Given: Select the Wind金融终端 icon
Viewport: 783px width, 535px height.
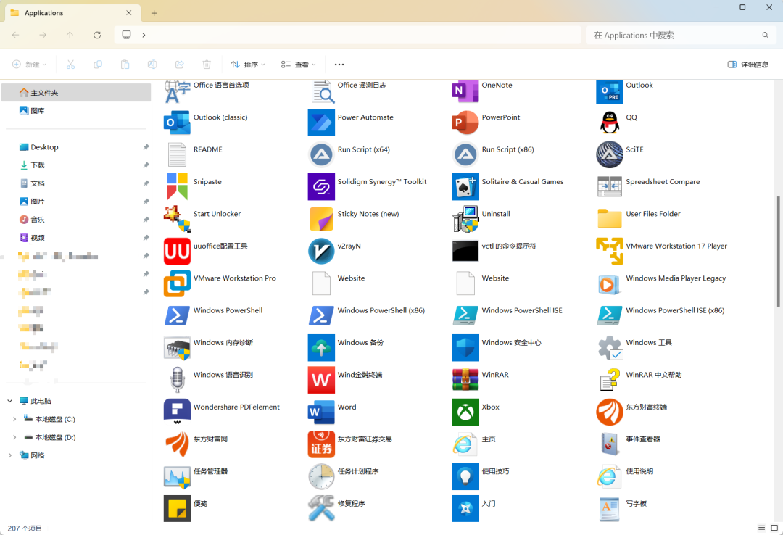Looking at the screenshot, I should (x=321, y=380).
